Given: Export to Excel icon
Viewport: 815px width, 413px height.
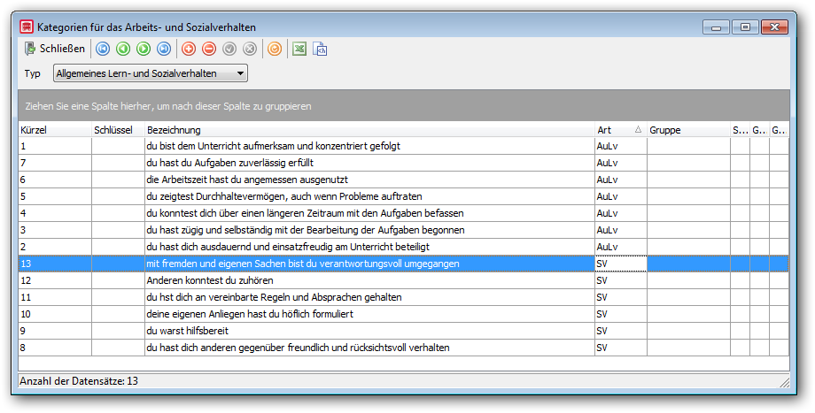Looking at the screenshot, I should pyautogui.click(x=299, y=49).
